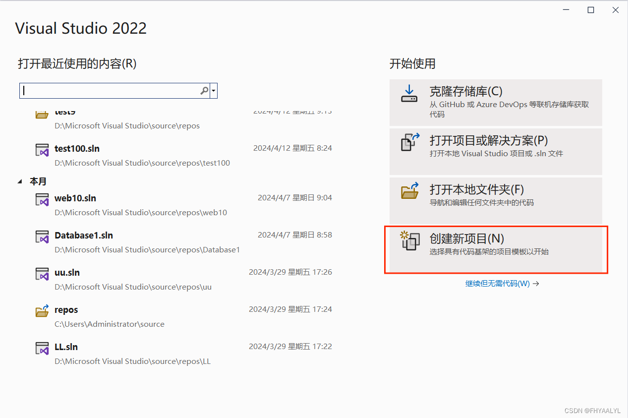Choose 打开本地文件夹(F)
Viewport: 628px width, 418px height.
pos(496,200)
